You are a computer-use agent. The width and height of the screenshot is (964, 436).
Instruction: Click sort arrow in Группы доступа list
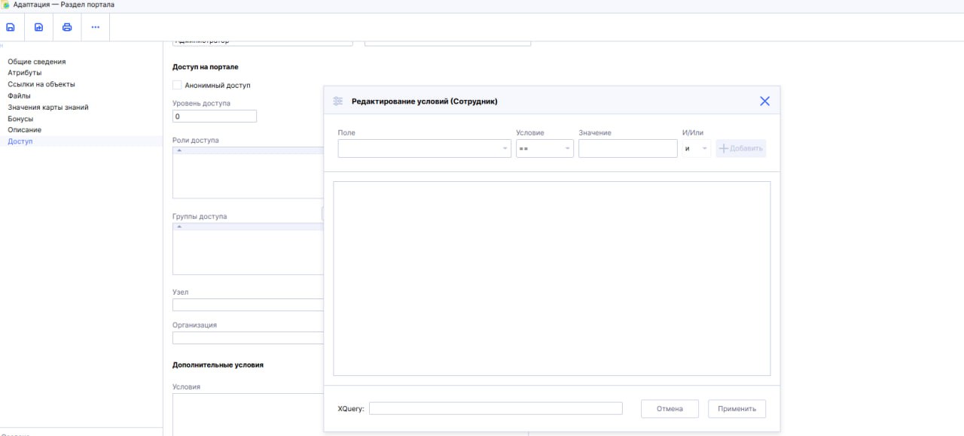pos(179,226)
